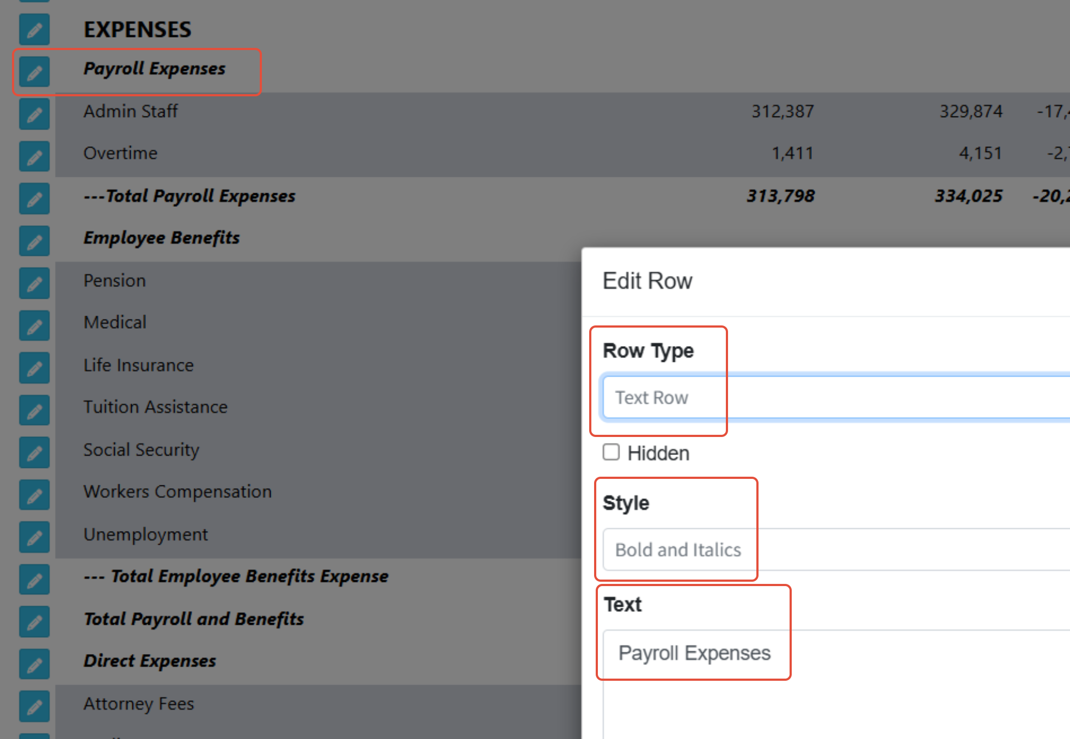Click edit pencil for Direct Expenses
The height and width of the screenshot is (739, 1070).
pyautogui.click(x=34, y=664)
